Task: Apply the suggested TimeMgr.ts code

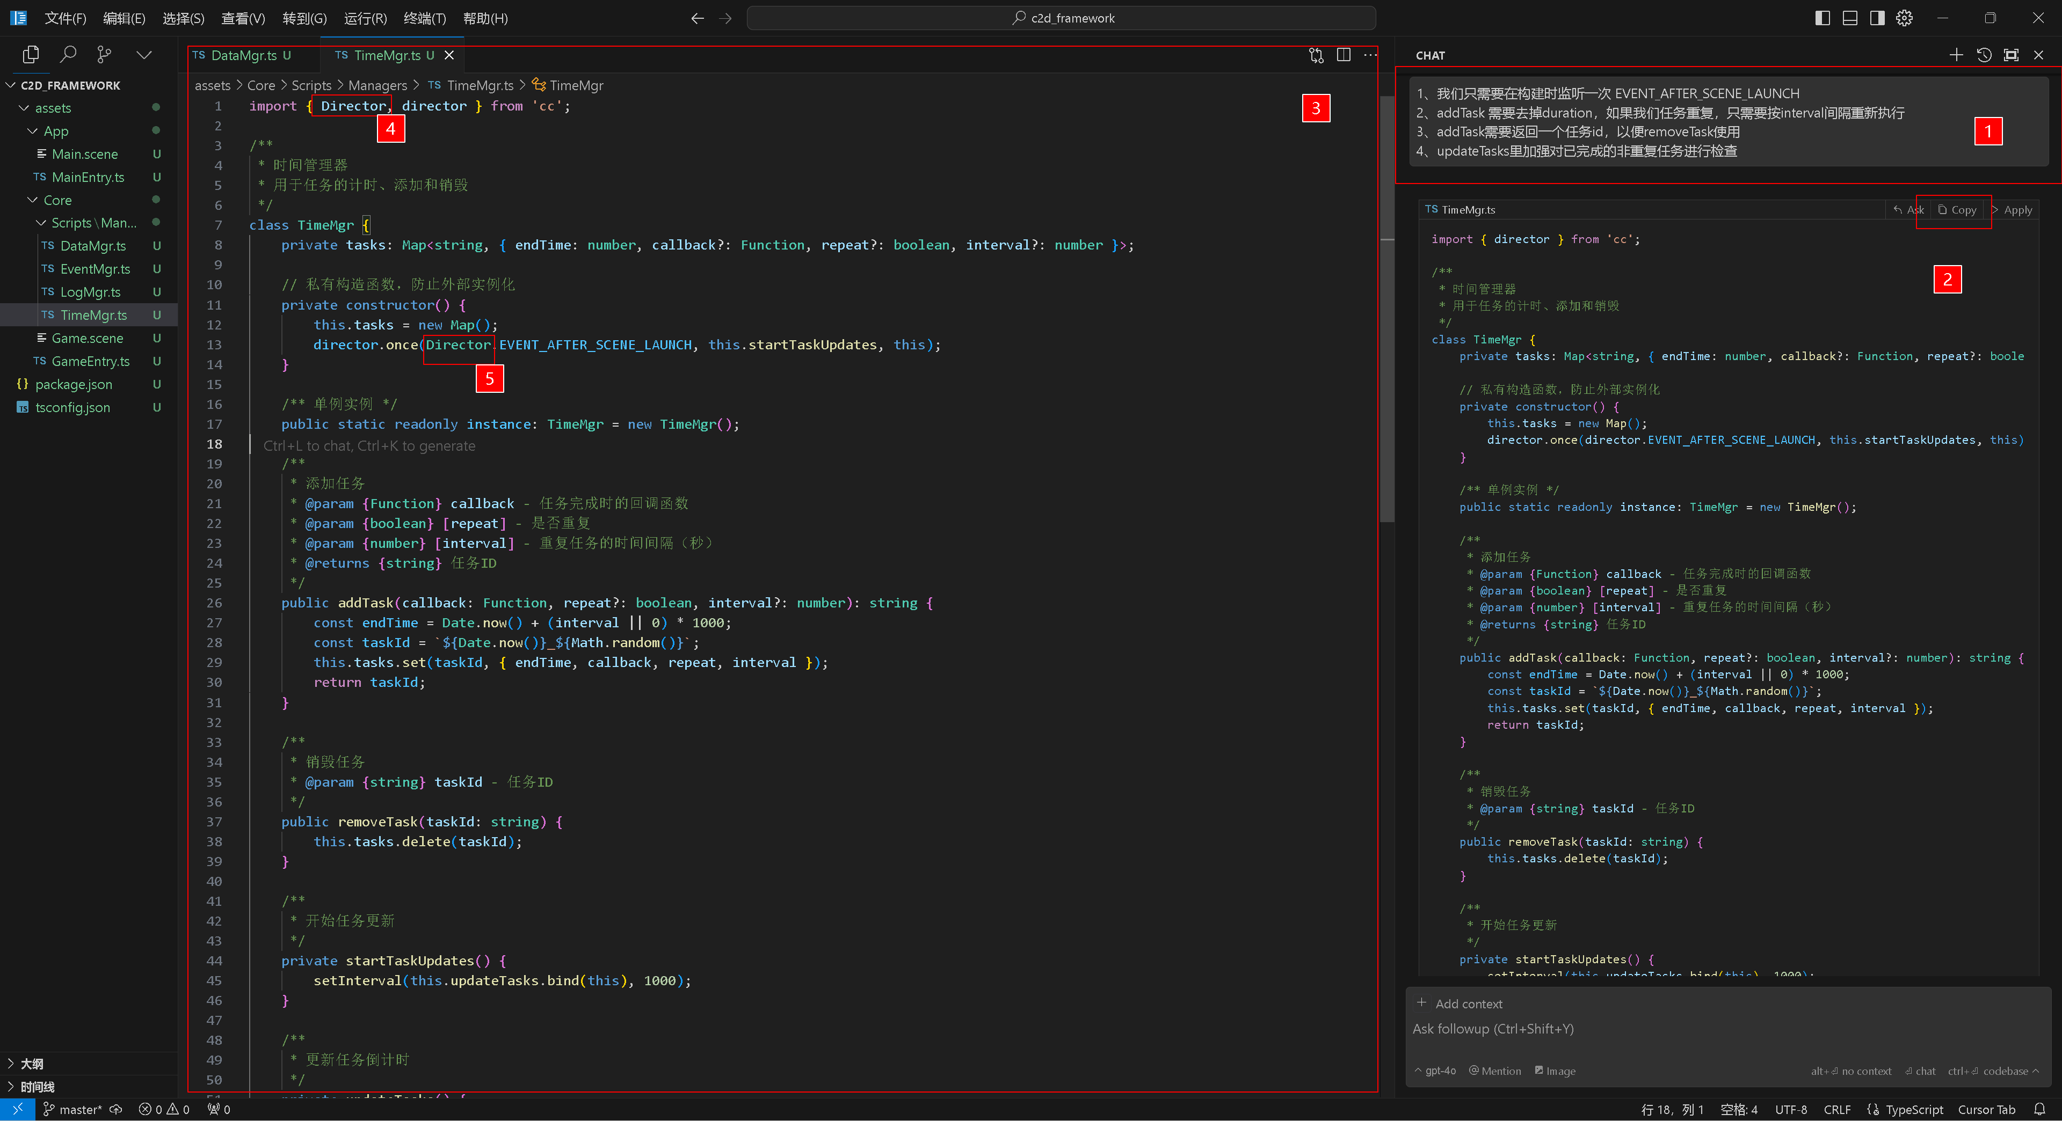Action: point(2012,210)
